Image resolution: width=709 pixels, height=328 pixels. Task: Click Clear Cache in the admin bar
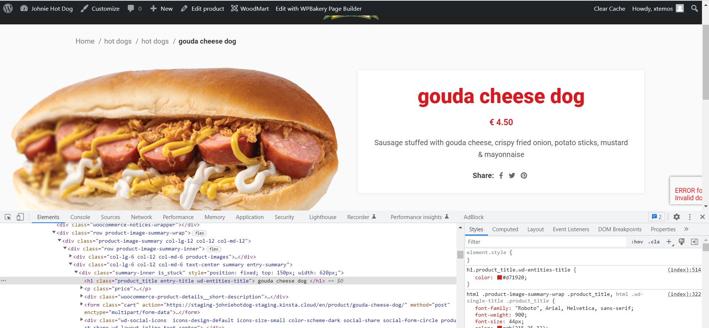tap(610, 8)
